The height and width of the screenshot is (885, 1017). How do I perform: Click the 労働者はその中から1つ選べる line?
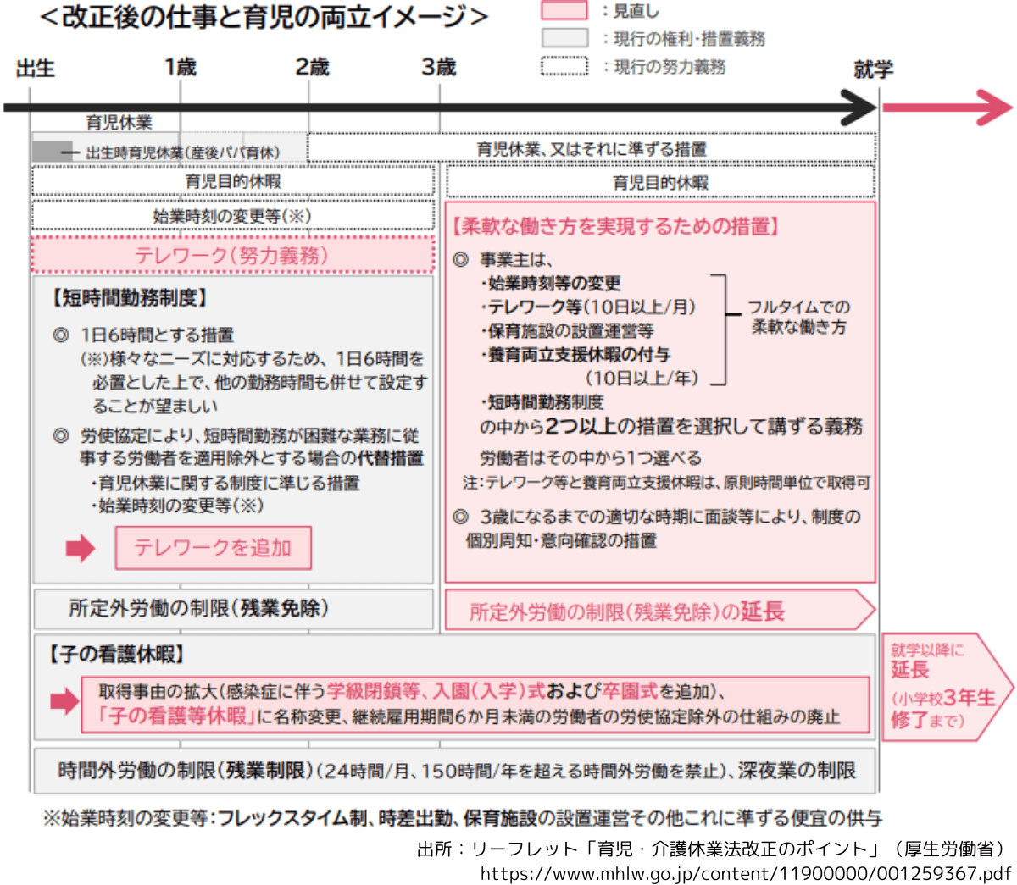[591, 458]
